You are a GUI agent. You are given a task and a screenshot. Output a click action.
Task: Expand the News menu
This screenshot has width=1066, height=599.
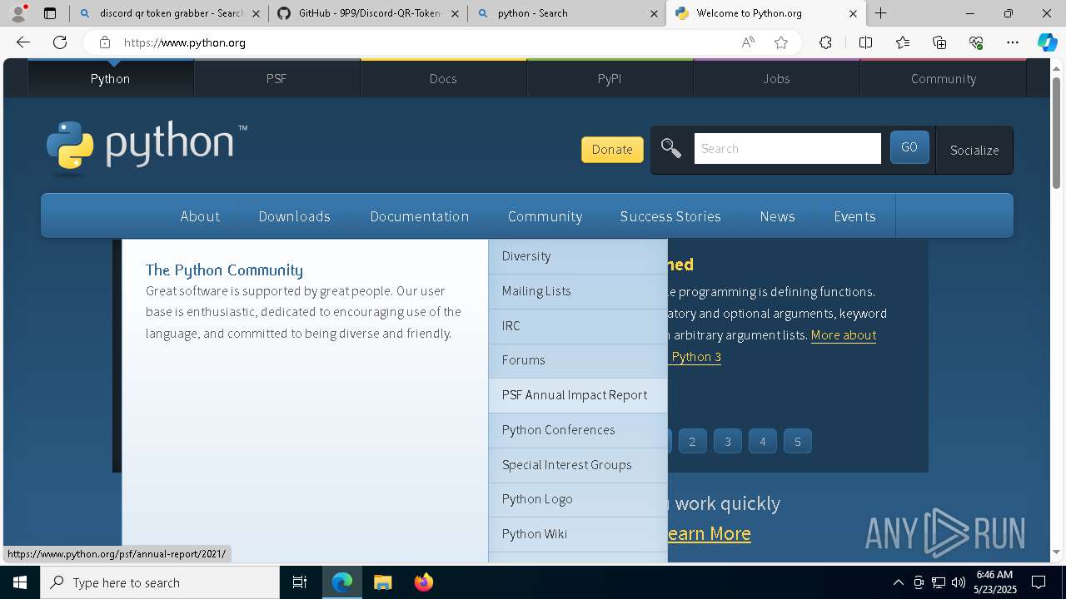(x=777, y=216)
